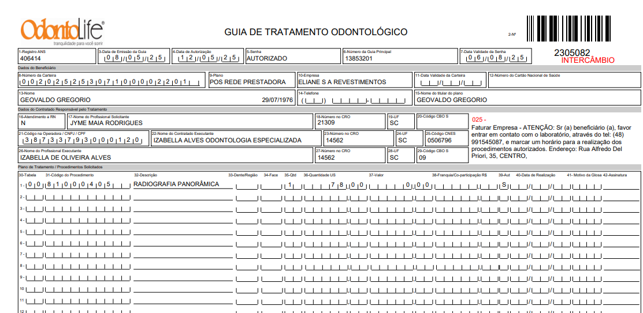Click the Número da Carteira field
Image resolution: width=643 pixels, height=313 pixels.
tap(111, 80)
